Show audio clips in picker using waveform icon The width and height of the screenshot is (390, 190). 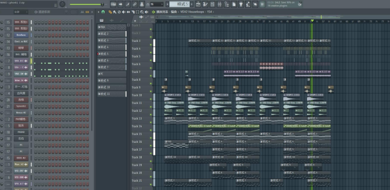point(112,20)
